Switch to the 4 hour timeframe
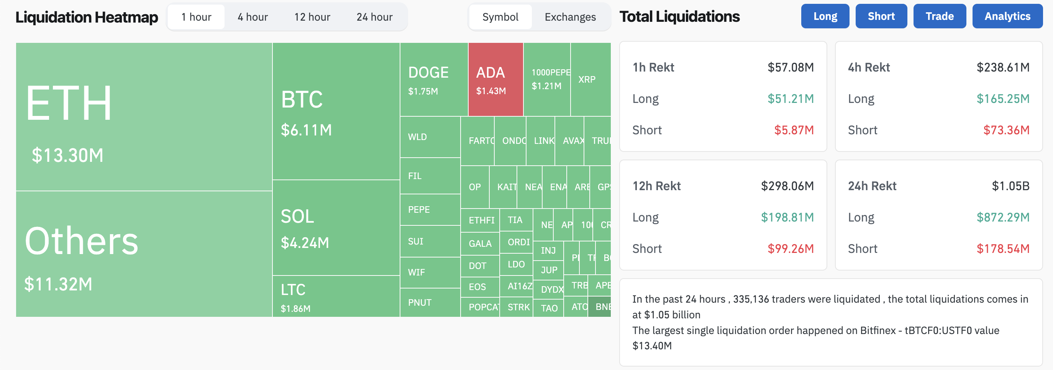The image size is (1053, 370). pos(253,17)
